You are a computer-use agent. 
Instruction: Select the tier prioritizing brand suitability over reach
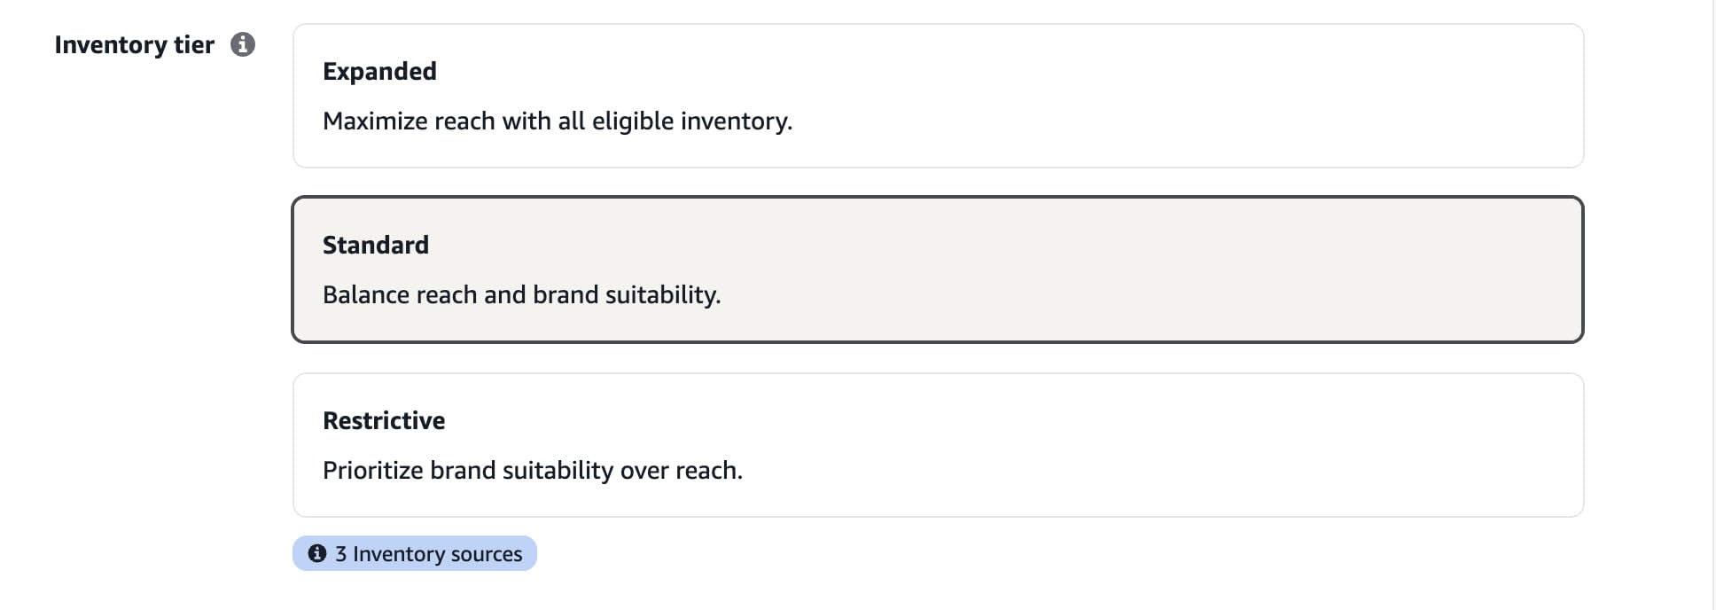(x=939, y=444)
